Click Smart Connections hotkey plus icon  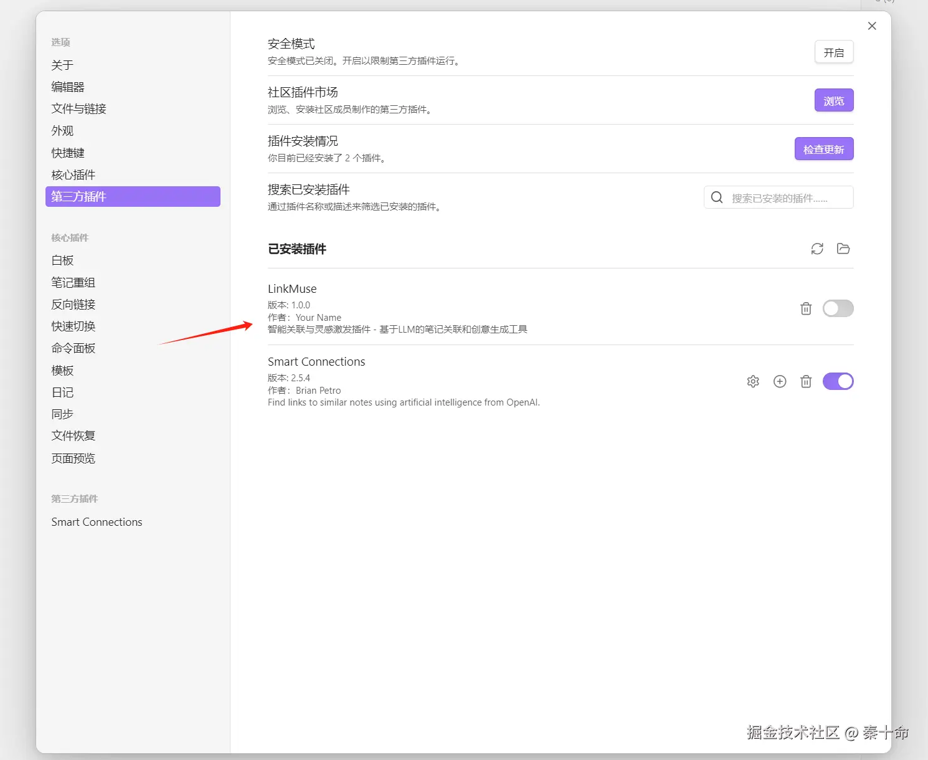coord(780,381)
